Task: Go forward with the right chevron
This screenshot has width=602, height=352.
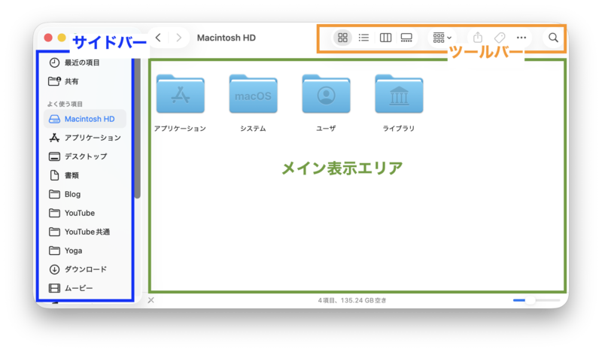Action: coord(179,37)
